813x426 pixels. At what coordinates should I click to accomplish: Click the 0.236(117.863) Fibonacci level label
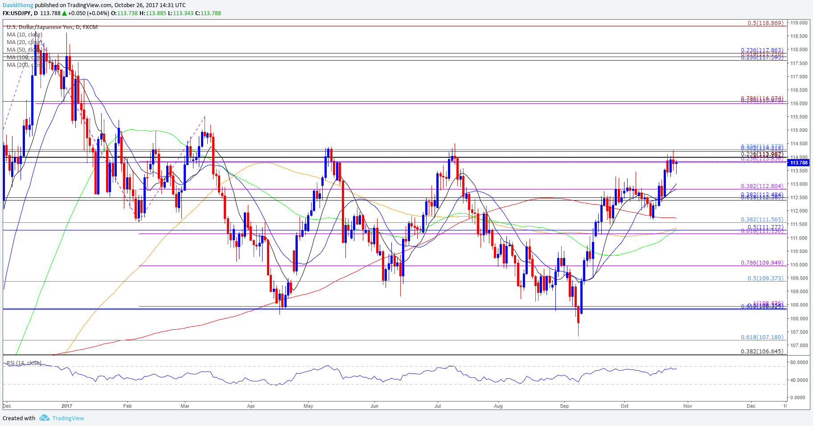click(x=762, y=50)
